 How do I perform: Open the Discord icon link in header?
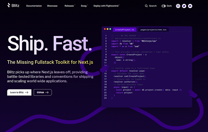190,6
